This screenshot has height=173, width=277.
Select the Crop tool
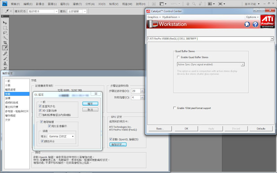5,43
